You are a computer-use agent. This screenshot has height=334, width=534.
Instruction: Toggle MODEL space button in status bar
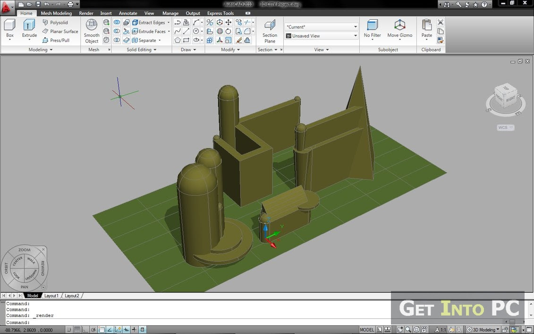point(367,329)
